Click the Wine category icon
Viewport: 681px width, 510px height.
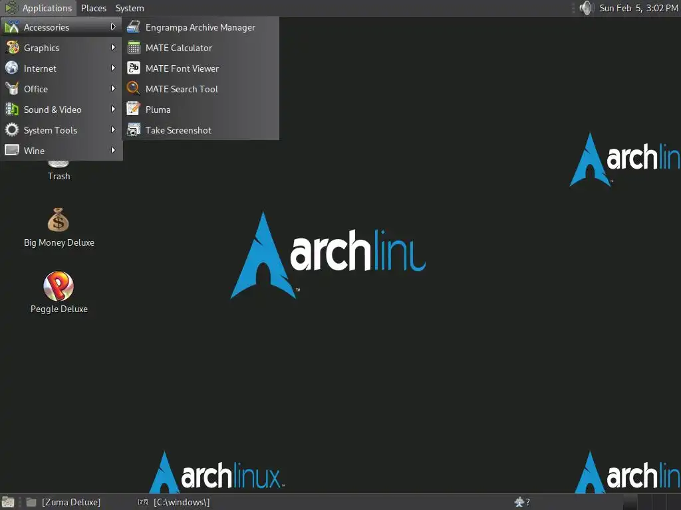[x=12, y=150]
